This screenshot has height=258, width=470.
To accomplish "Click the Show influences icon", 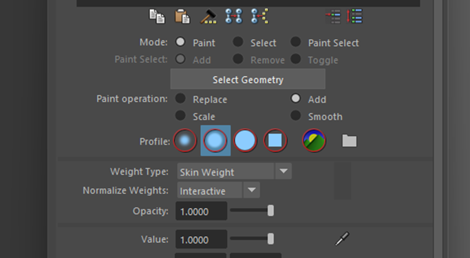I will click(259, 16).
